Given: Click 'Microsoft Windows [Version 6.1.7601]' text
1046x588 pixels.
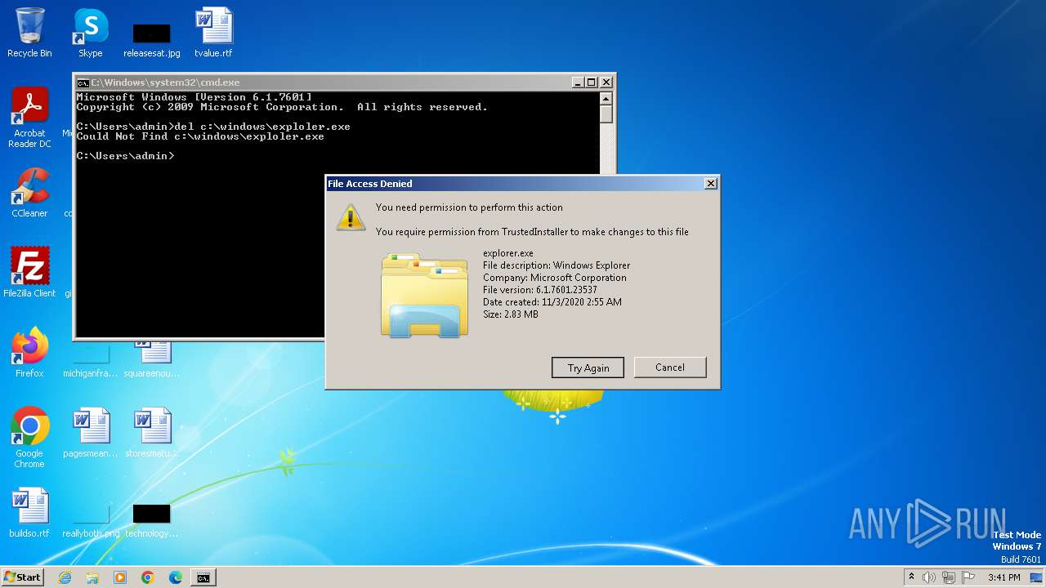Looking at the screenshot, I should click(194, 97).
